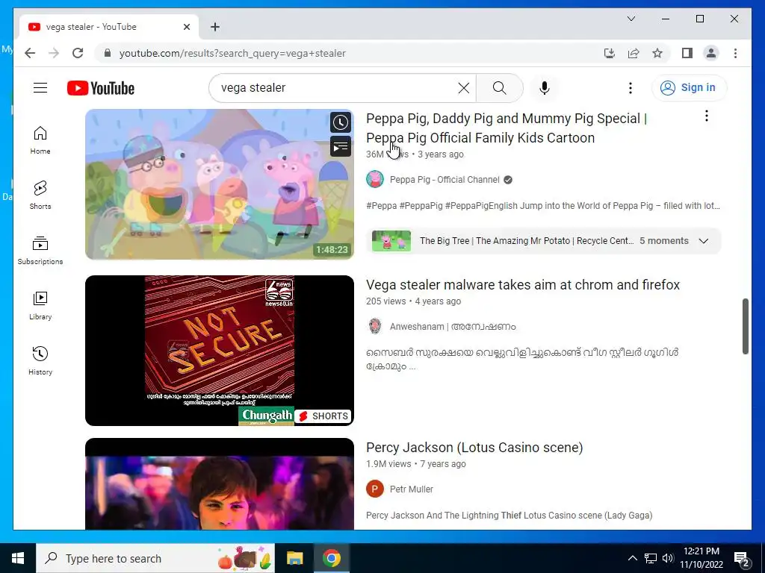
Task: Click the page vertical scrollbar thumb
Action: tap(745, 327)
